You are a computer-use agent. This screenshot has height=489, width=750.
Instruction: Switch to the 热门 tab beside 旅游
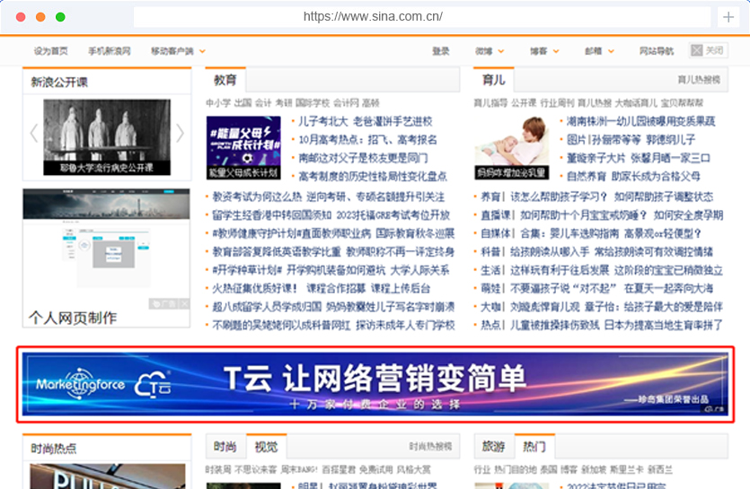(534, 447)
